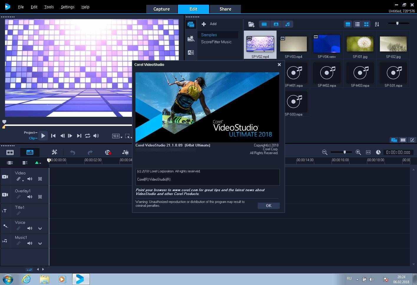
Task: Open the Tools menu
Action: 49,7
